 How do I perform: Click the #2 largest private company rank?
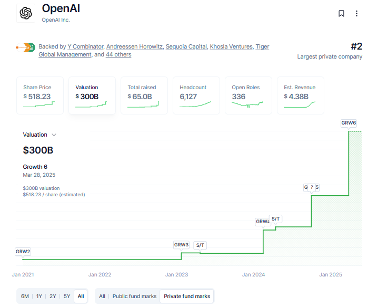[356, 46]
